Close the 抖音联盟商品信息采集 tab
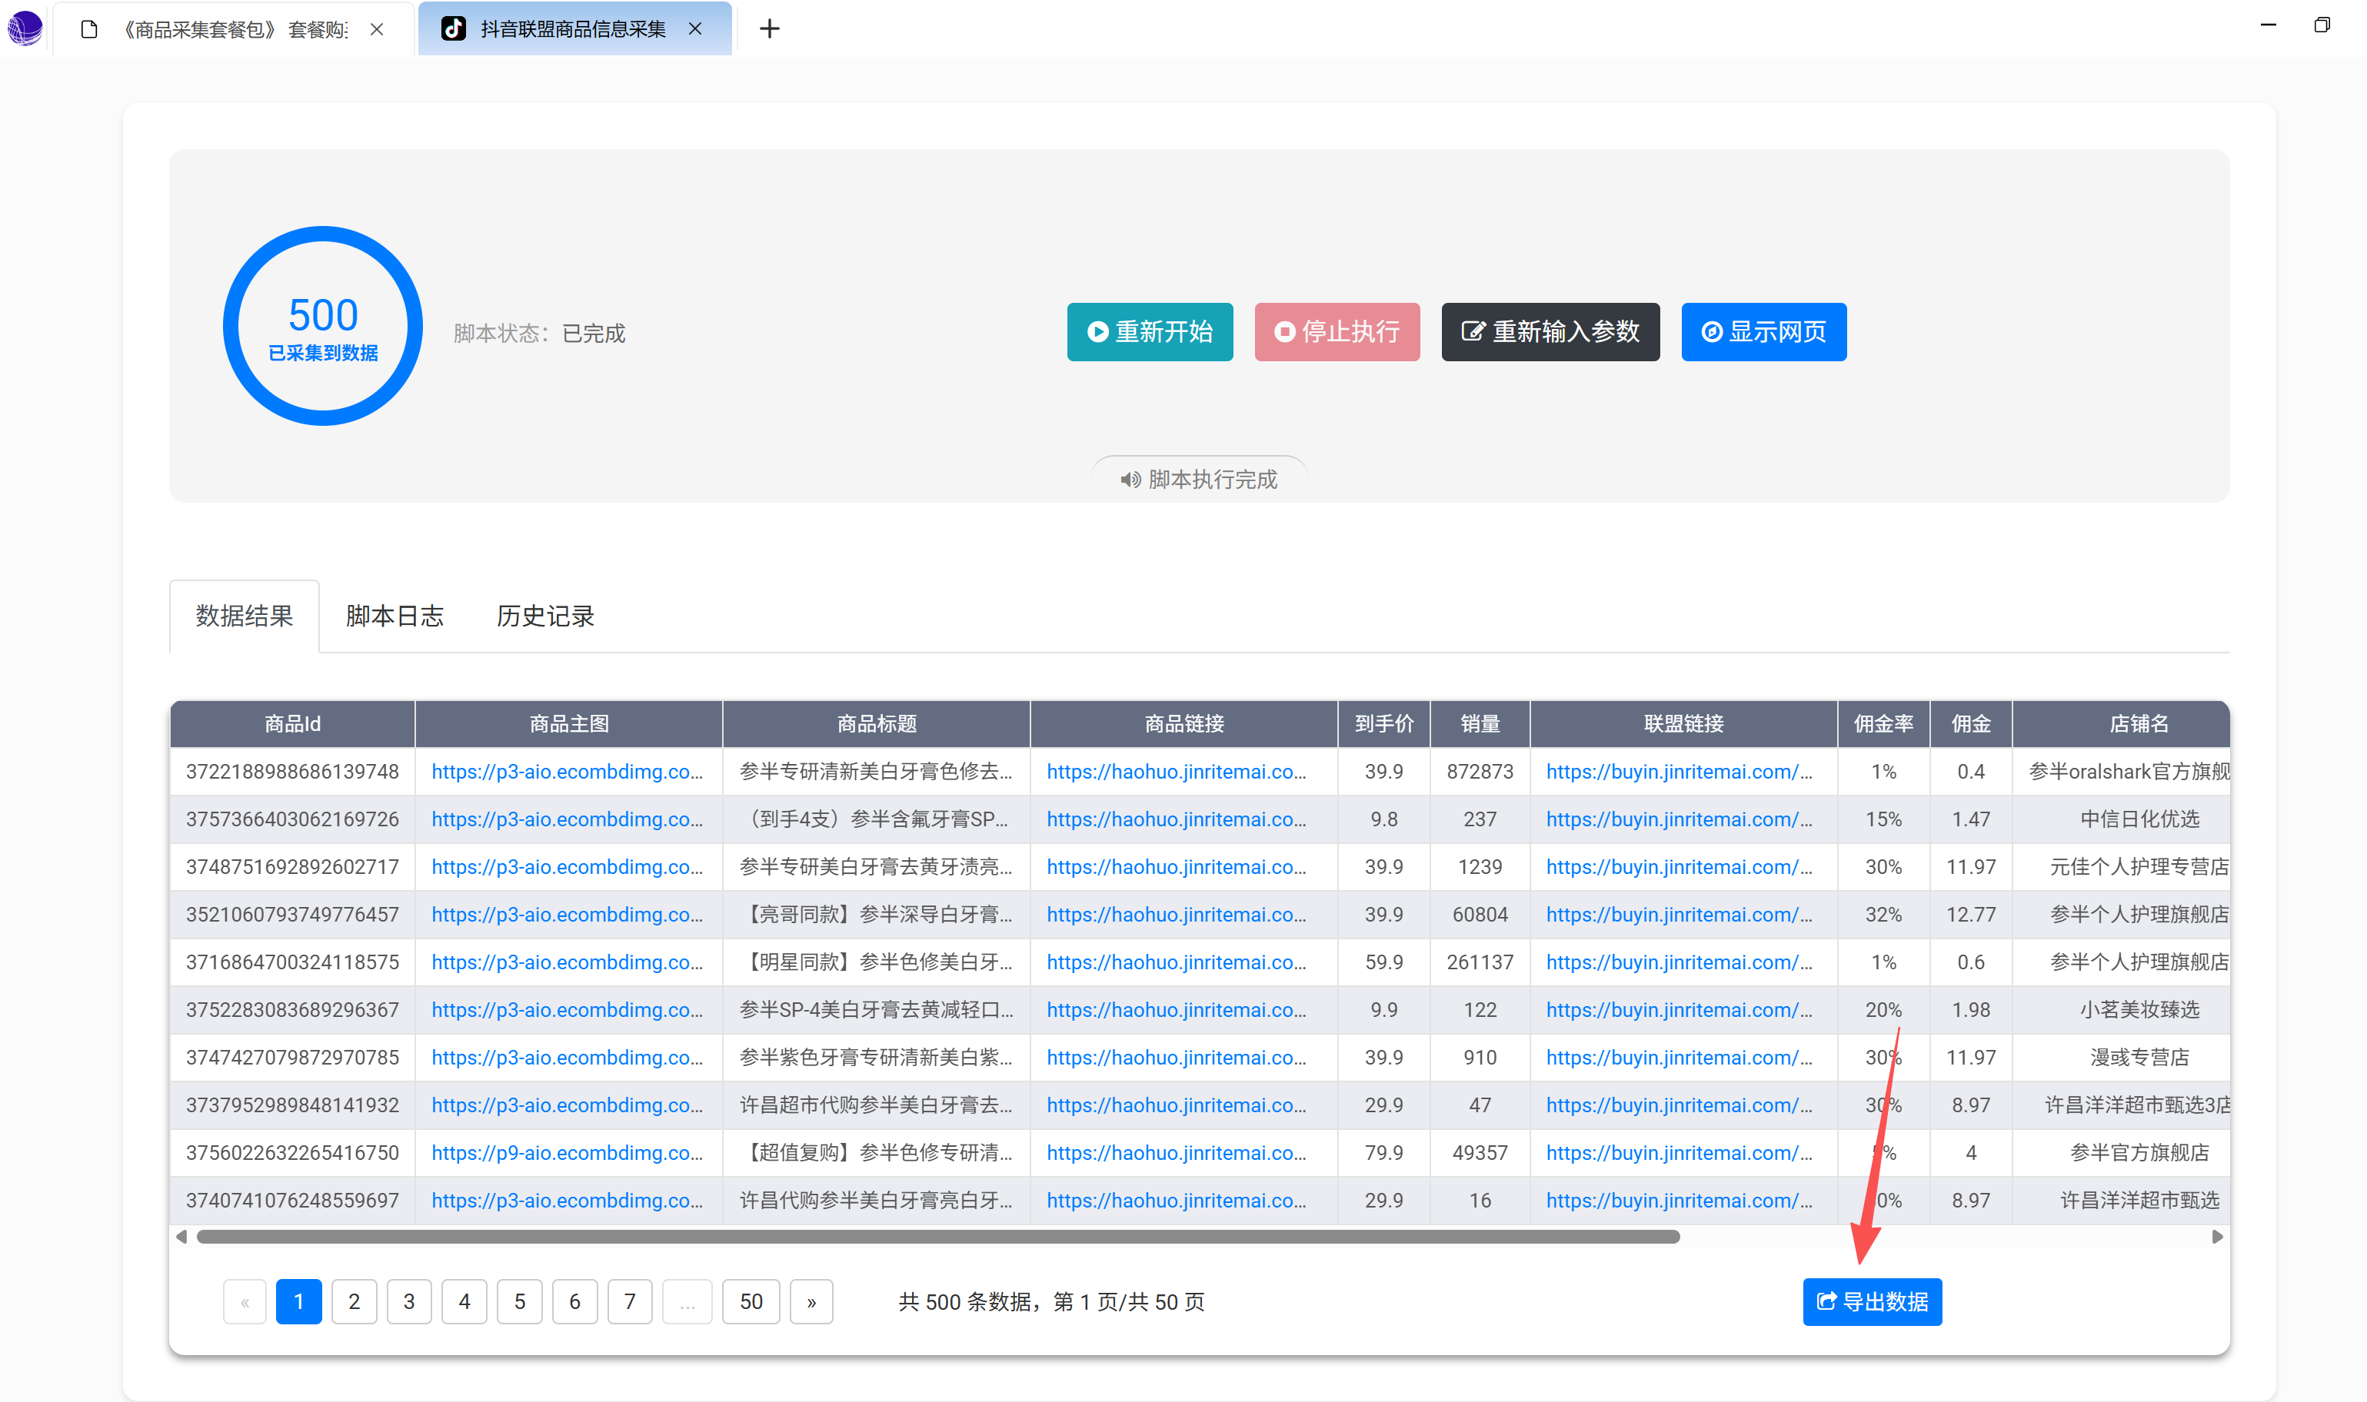This screenshot has height=1402, width=2367. 695,28
